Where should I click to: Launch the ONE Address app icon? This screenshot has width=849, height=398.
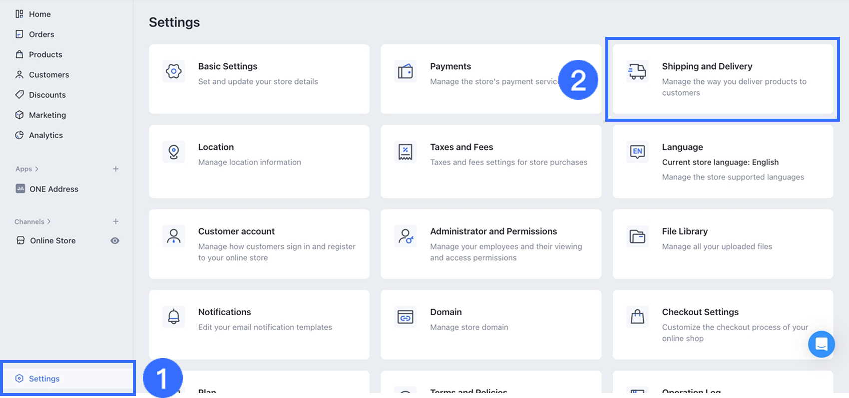click(x=20, y=189)
